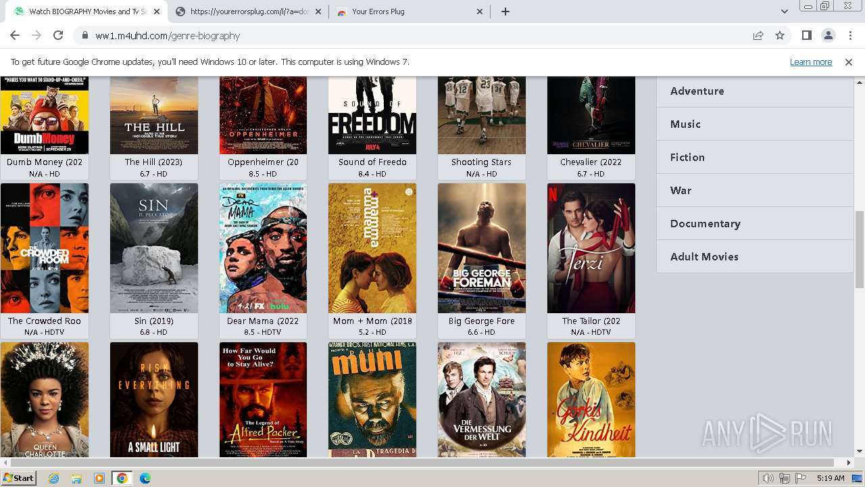Open a new browser tab
The height and width of the screenshot is (487, 865).
505,11
